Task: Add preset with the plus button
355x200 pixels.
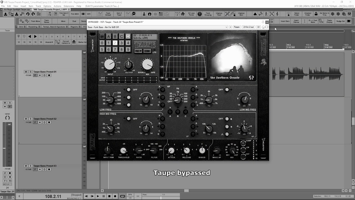Action: [x=230, y=27]
